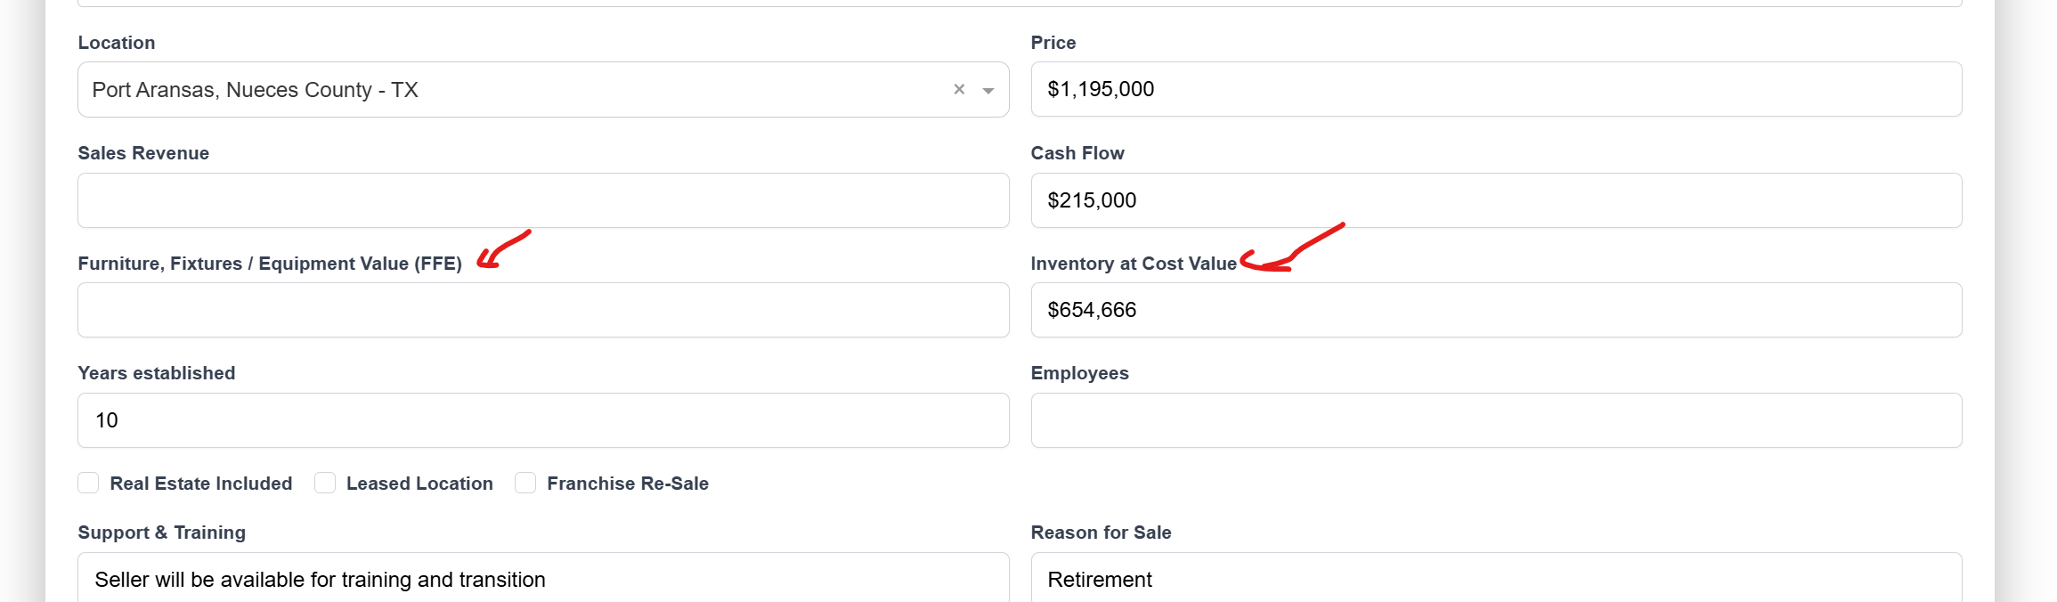Click the Support & Training text box
The image size is (2057, 602).
coord(543,579)
